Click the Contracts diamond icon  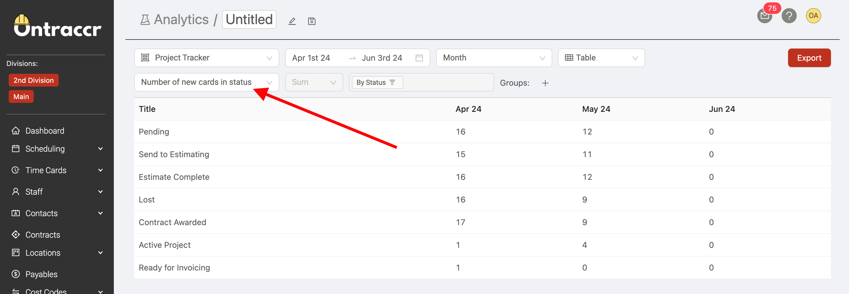coord(15,235)
